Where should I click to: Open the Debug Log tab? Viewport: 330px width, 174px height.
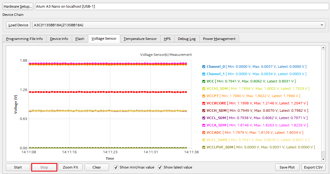tap(187, 39)
